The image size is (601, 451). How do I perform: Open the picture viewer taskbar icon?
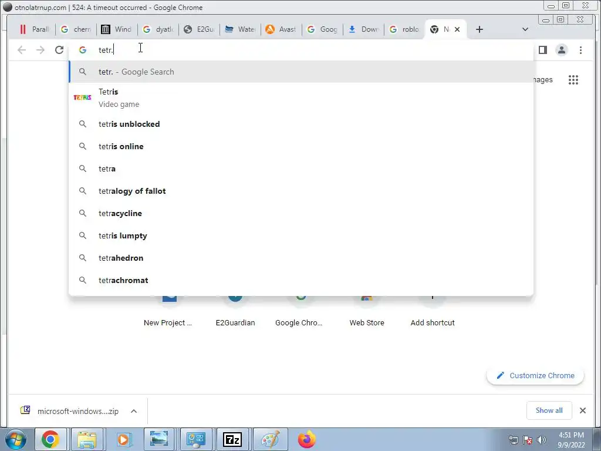(x=159, y=439)
